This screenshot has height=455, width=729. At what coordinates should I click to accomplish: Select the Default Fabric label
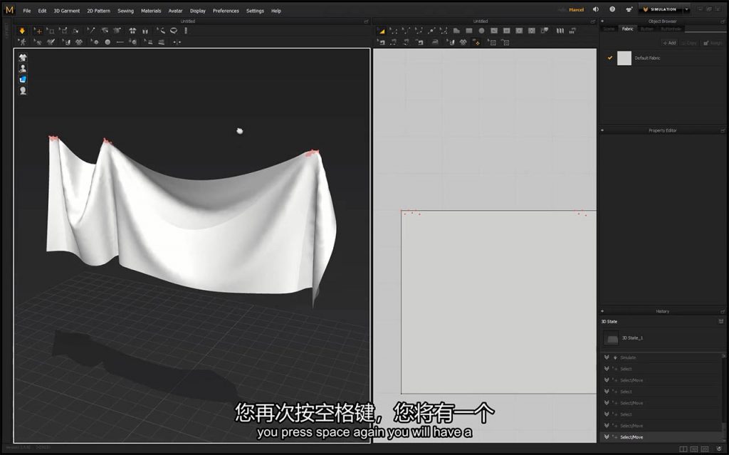[647, 58]
